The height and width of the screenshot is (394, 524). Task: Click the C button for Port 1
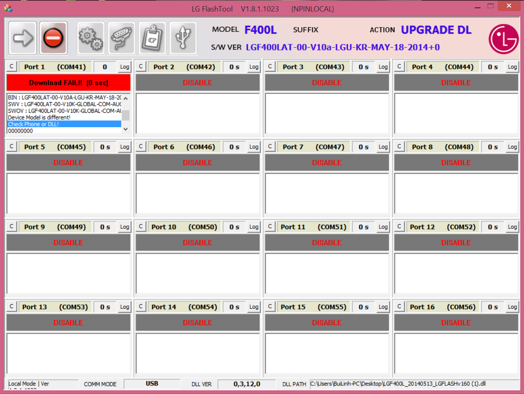pos(11,66)
